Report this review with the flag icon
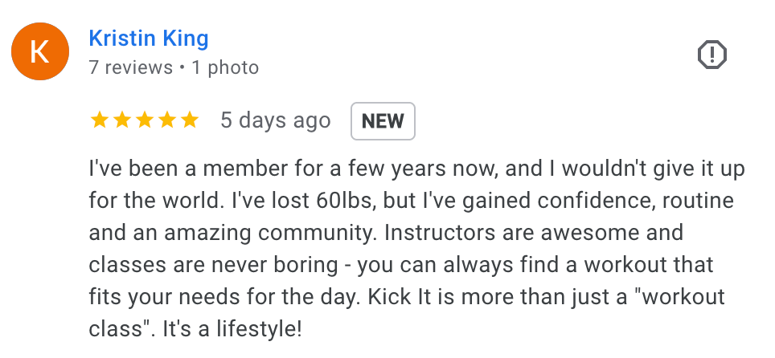Image resolution: width=775 pixels, height=358 pixels. 711,55
